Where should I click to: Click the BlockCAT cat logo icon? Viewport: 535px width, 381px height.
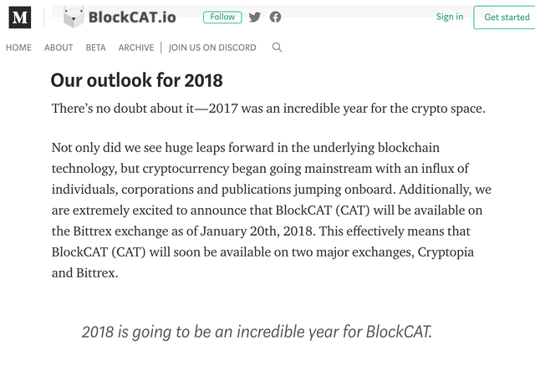(74, 18)
